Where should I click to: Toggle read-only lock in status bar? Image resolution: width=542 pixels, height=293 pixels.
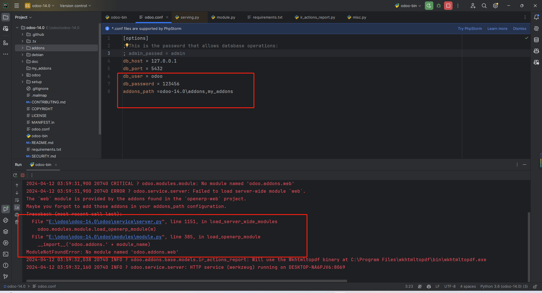535,287
